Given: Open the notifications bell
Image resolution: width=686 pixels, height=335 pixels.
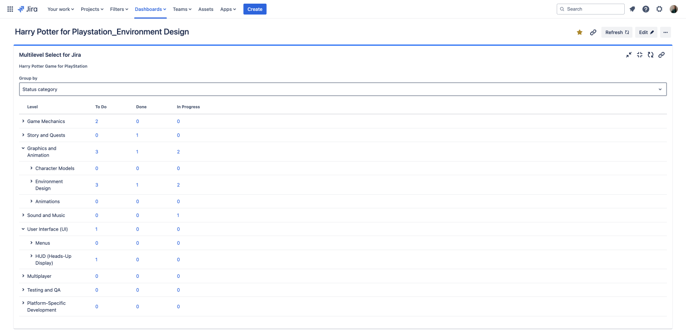Looking at the screenshot, I should [x=632, y=9].
